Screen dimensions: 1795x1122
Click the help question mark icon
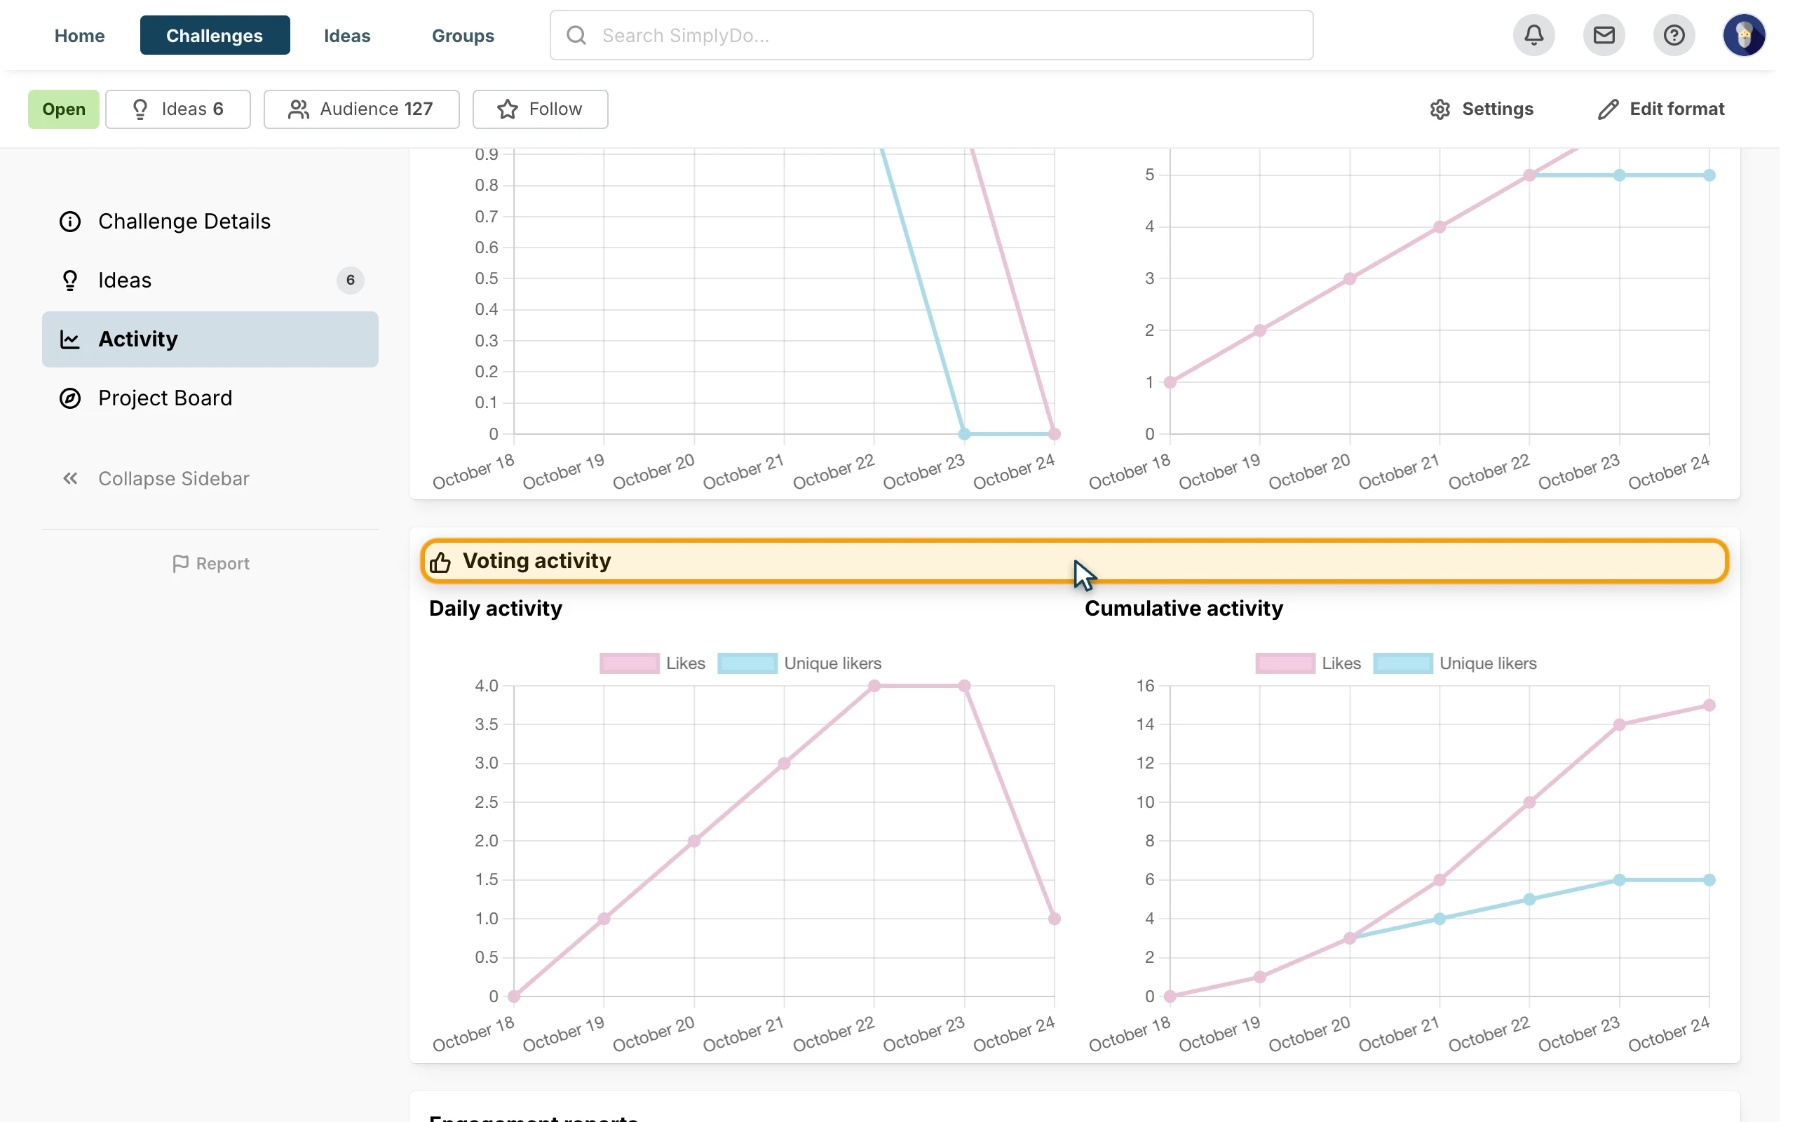pos(1674,35)
